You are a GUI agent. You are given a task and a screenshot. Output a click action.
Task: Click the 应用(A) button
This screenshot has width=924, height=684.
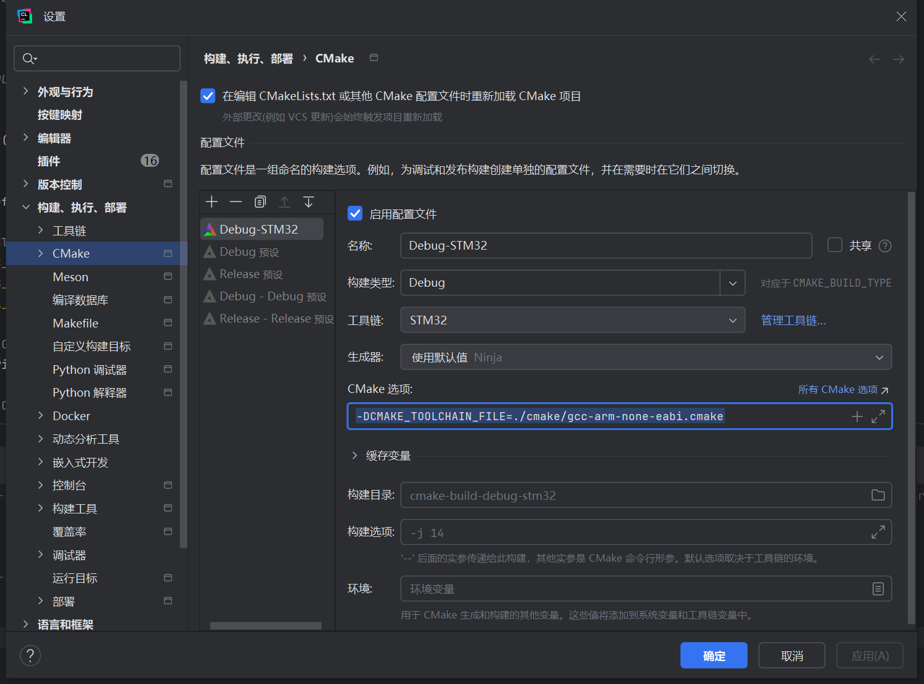click(x=870, y=656)
